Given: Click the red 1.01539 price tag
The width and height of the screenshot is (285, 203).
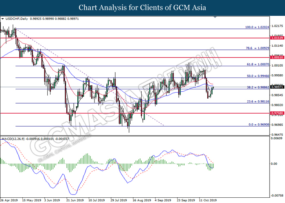Looking at the screenshot, I should (277, 38).
